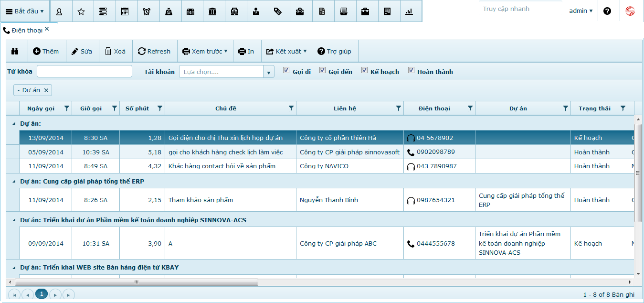Click the calendar icon in top toolbar
This screenshot has width=644, height=303.
click(125, 11)
